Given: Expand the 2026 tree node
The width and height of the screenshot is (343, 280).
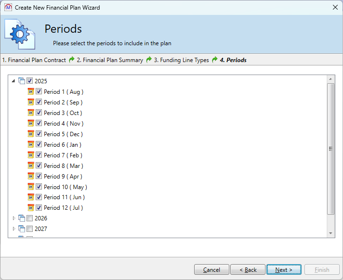Looking at the screenshot, I should pos(13,218).
